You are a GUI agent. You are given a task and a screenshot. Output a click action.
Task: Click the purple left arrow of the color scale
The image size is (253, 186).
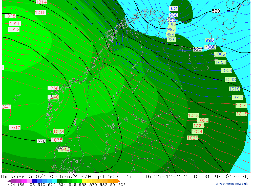click(x=9, y=181)
